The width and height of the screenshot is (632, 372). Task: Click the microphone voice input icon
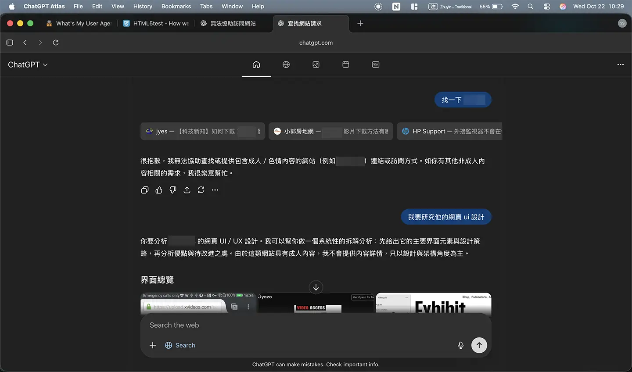coord(461,345)
